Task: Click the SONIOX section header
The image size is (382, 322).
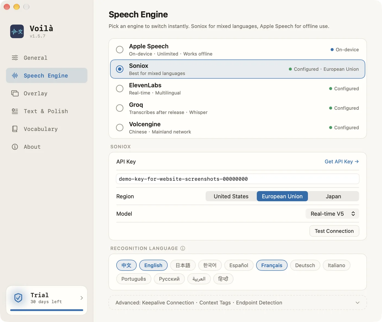Action: click(x=121, y=147)
